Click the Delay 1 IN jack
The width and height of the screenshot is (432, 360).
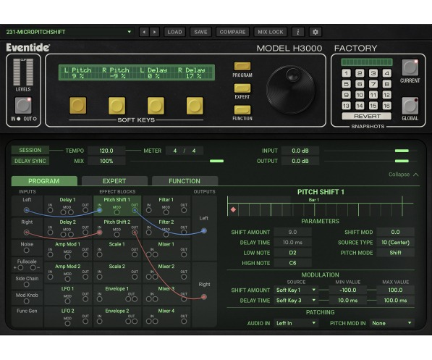(x=50, y=210)
